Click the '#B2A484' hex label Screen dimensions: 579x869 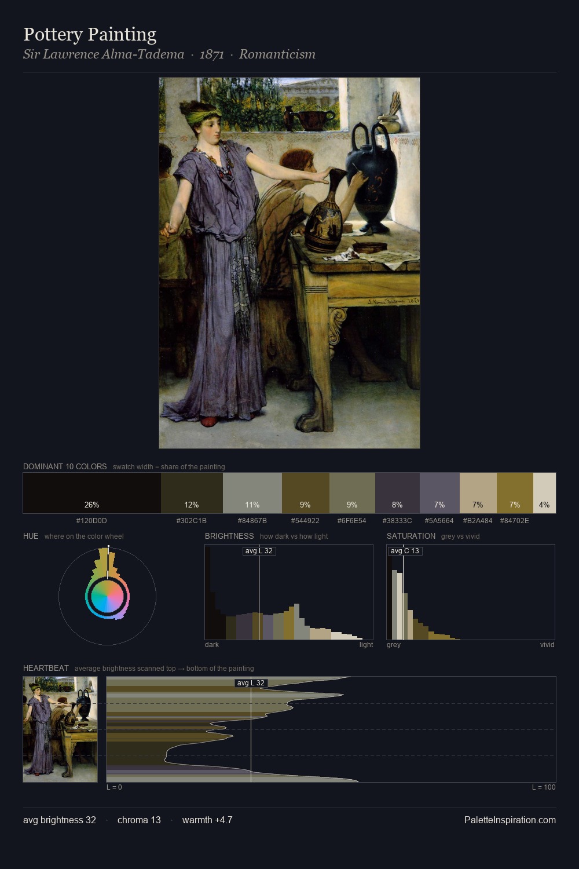coord(478,521)
